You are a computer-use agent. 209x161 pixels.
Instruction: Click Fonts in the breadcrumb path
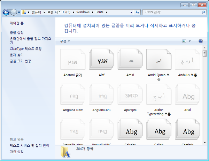tap(99, 12)
